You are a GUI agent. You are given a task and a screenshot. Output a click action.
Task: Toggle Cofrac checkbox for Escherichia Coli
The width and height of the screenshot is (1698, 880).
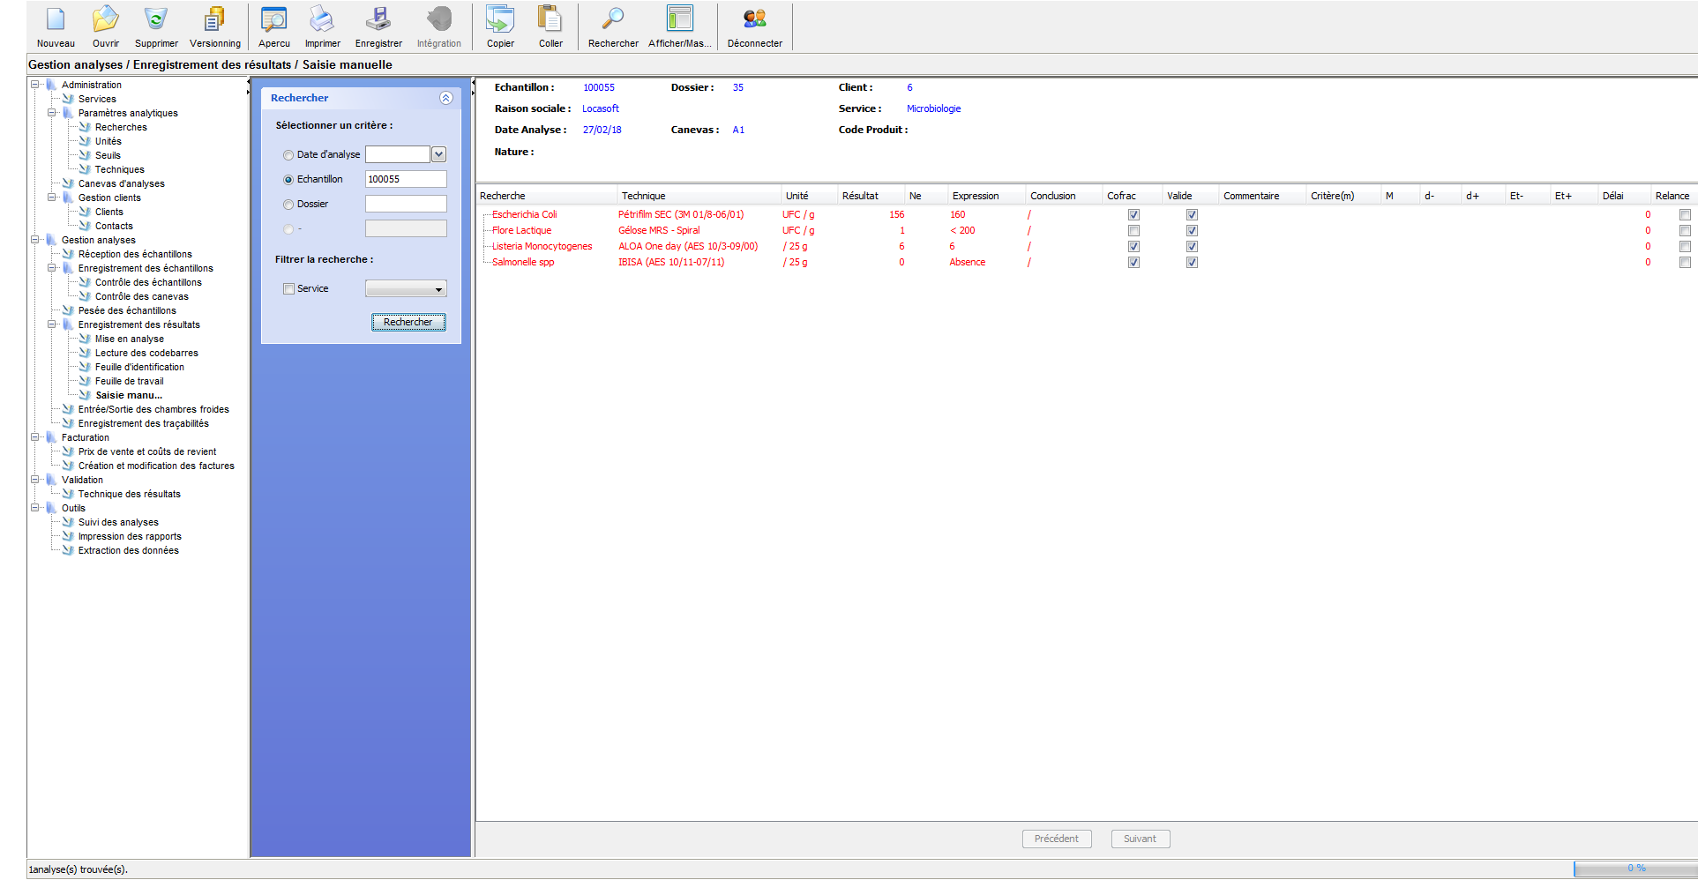[1133, 214]
